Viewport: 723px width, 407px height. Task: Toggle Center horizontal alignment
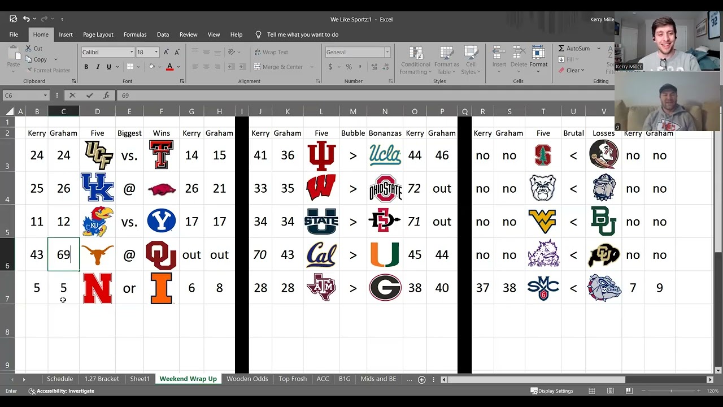point(206,67)
